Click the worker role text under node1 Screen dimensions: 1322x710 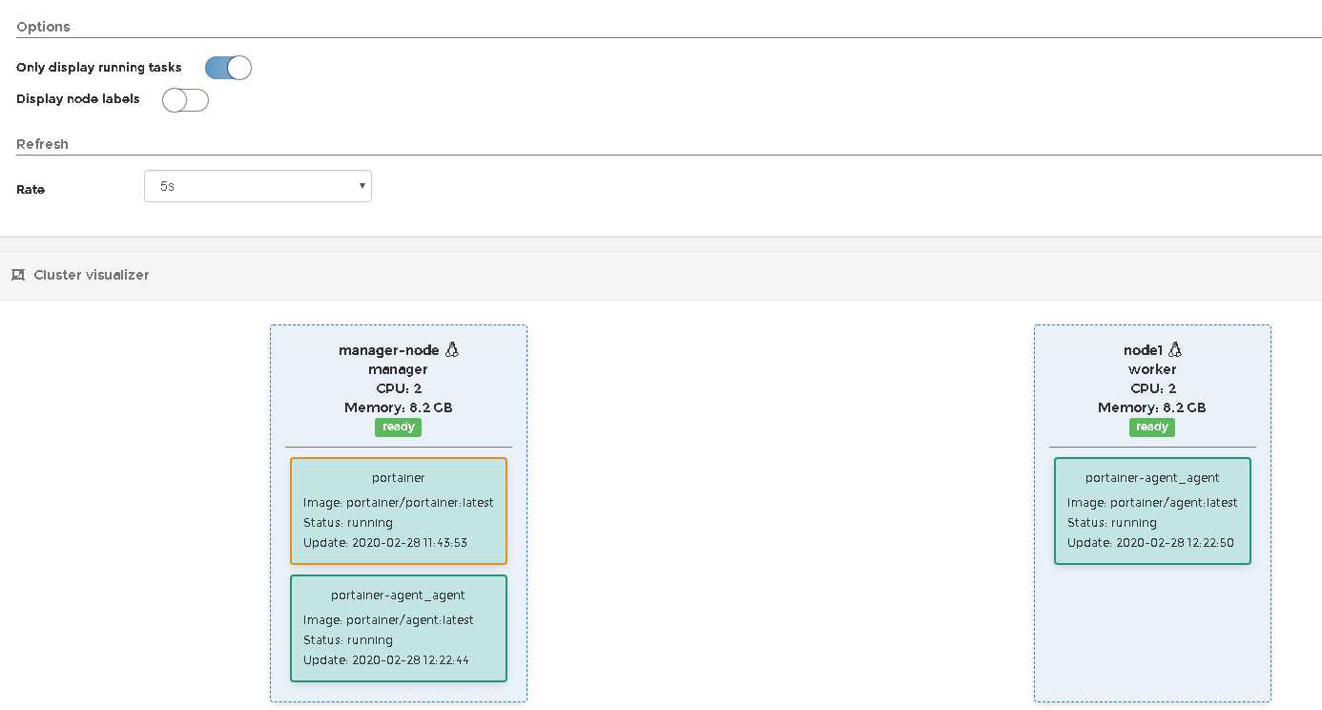tap(1152, 369)
